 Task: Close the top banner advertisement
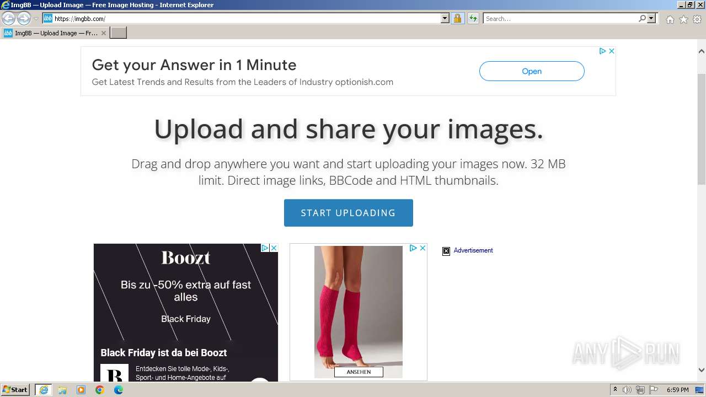pyautogui.click(x=611, y=51)
